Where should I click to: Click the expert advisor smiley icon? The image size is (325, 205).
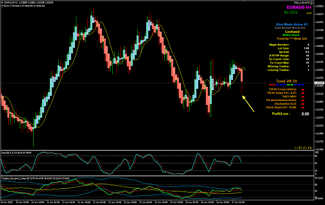pyautogui.click(x=311, y=3)
